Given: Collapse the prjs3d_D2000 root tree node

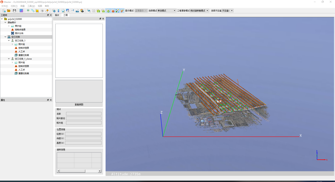Looking at the screenshot, I should (x=2, y=19).
